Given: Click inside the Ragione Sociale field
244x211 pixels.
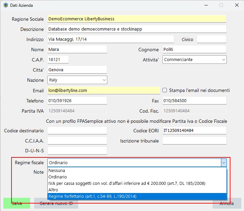Looking at the screenshot, I should coord(137,19).
